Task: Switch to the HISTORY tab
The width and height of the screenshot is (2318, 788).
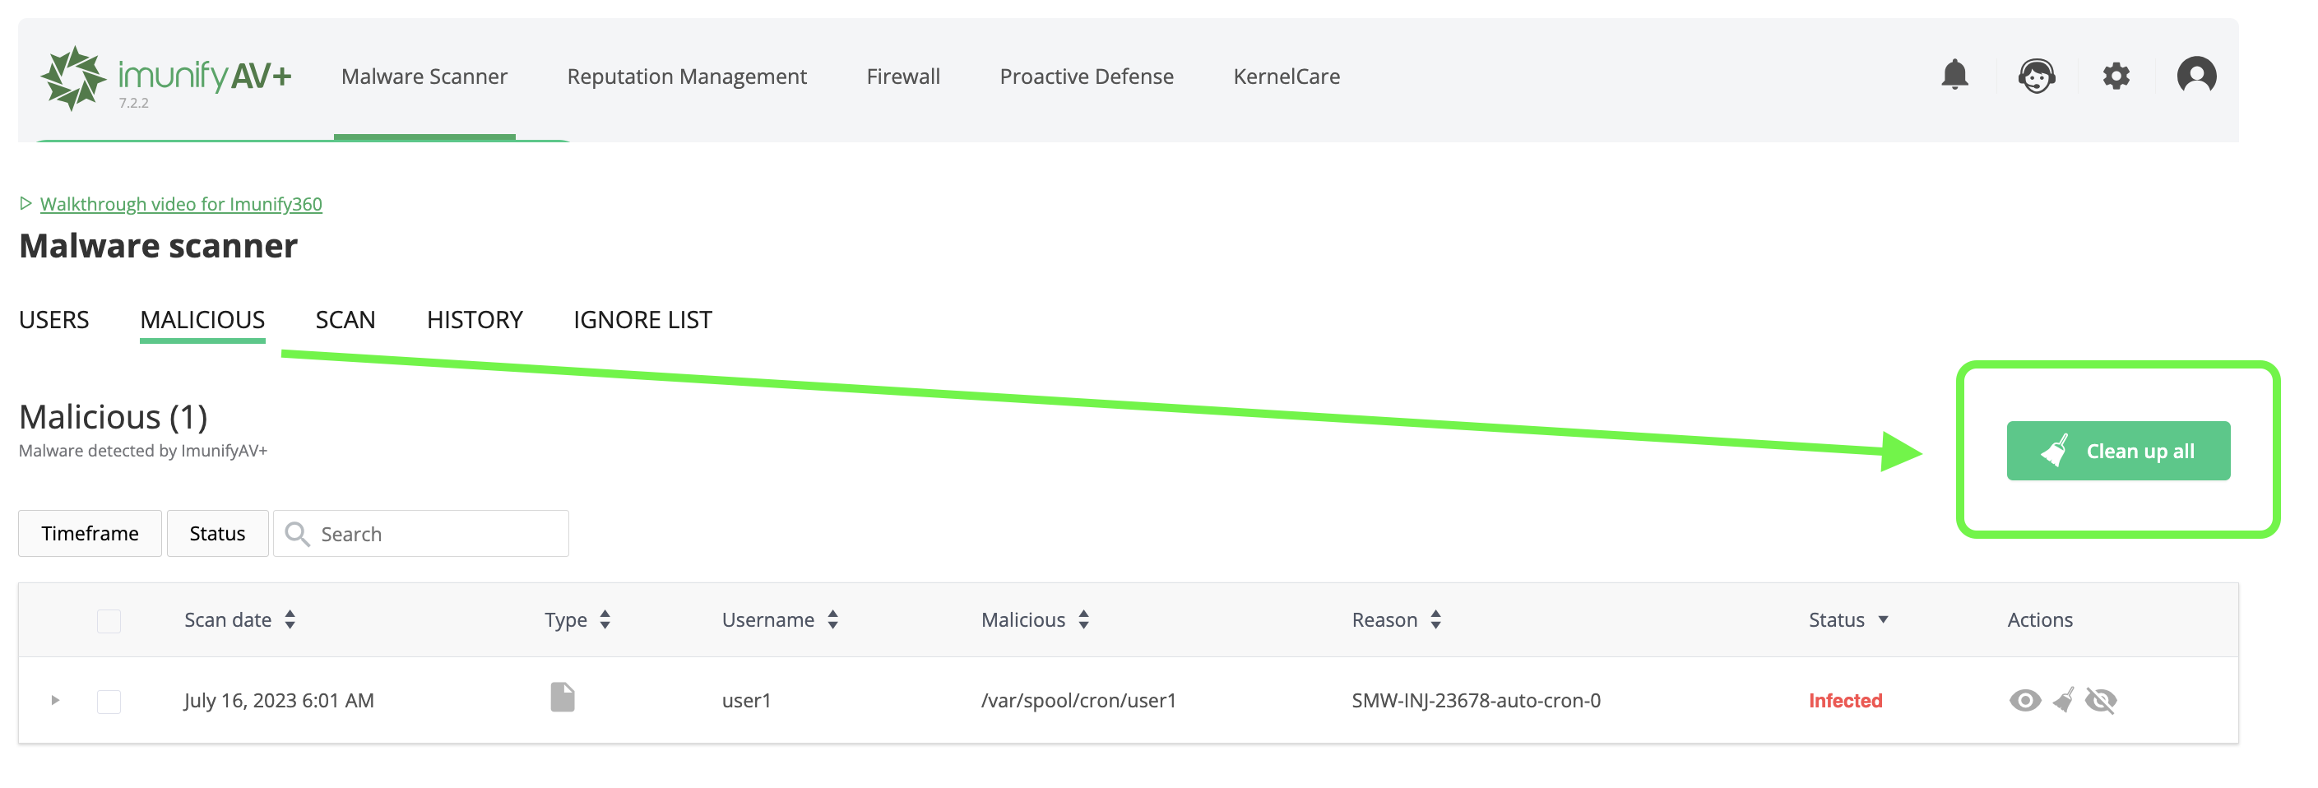Action: tap(475, 320)
